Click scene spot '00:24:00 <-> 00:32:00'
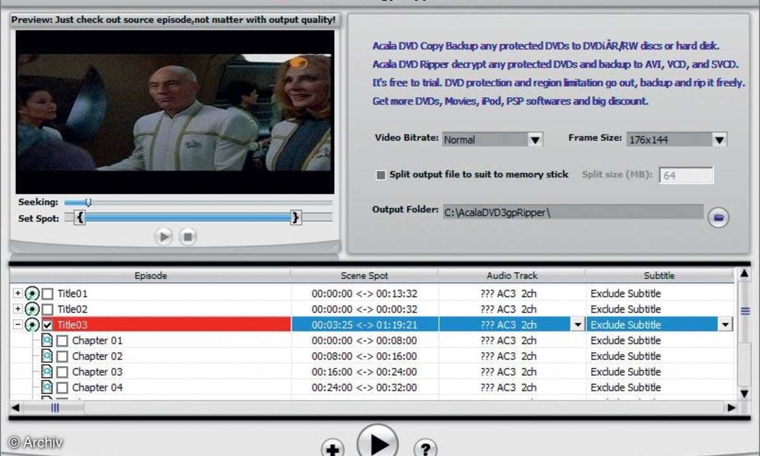The width and height of the screenshot is (760, 456). [364, 388]
